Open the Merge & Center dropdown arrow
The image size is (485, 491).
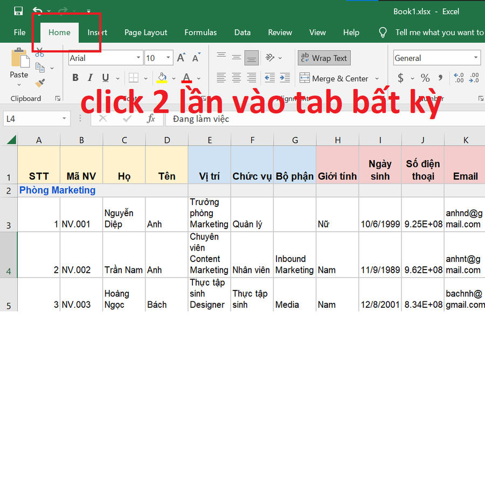[x=377, y=78]
